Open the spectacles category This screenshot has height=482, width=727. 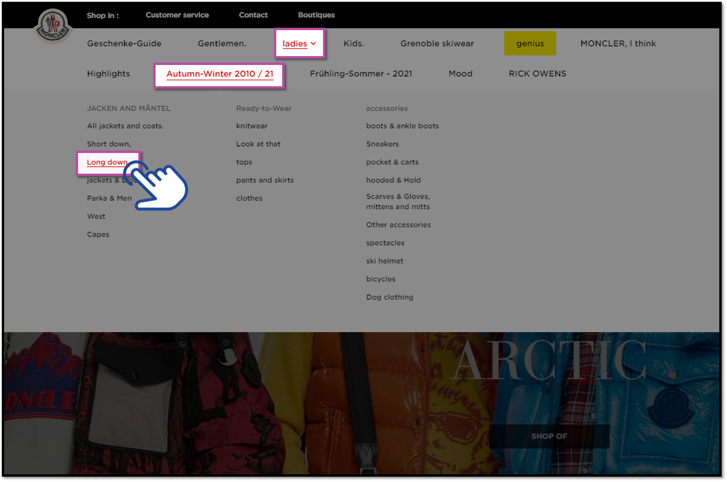(x=386, y=243)
